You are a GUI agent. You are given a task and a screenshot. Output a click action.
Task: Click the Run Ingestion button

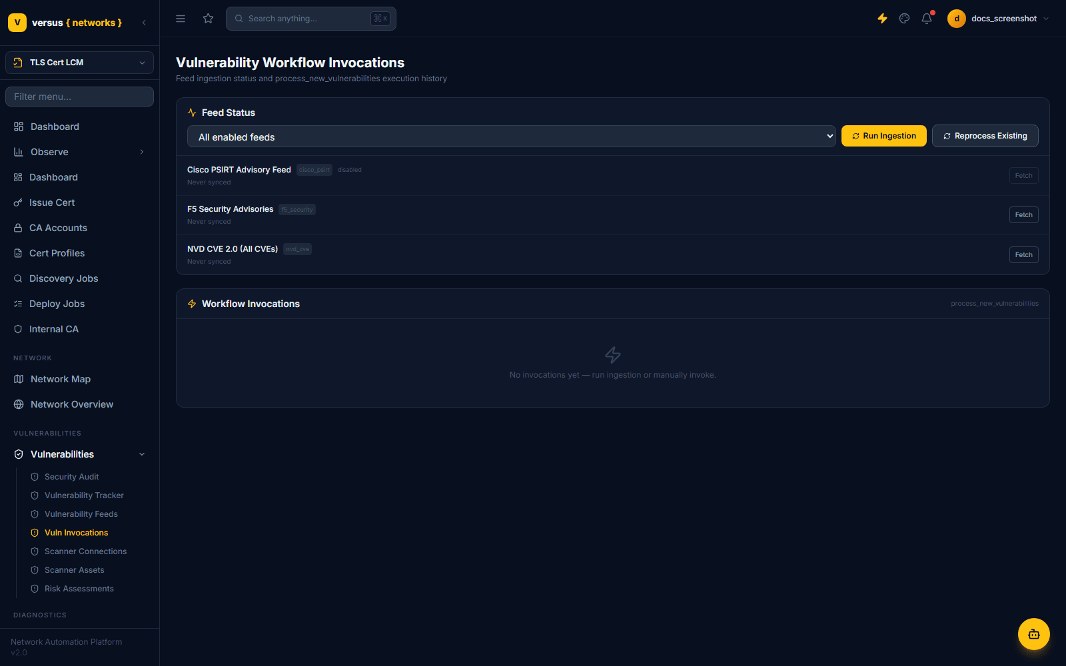tap(883, 136)
